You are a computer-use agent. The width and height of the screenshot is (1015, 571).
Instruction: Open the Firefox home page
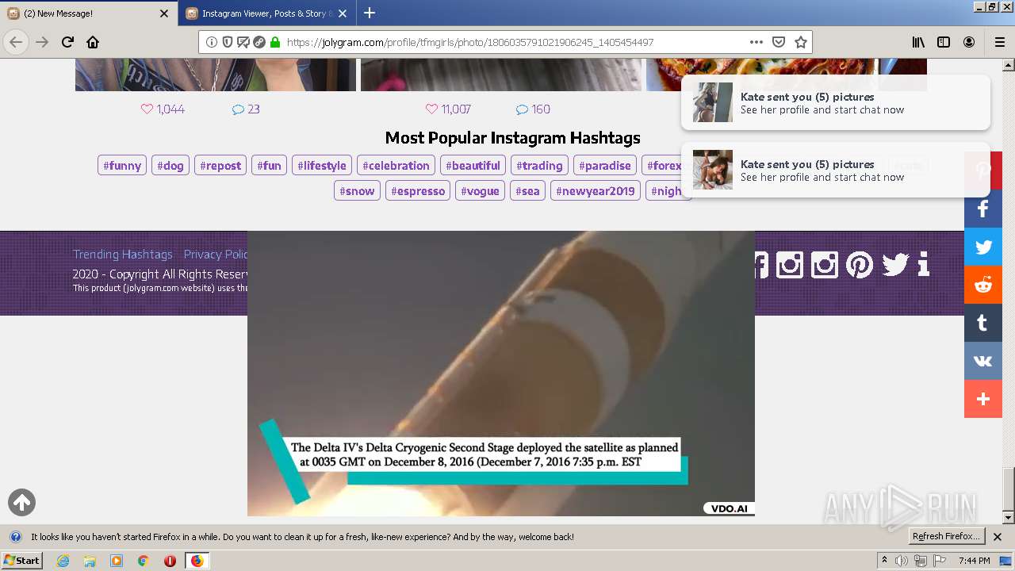coord(93,42)
